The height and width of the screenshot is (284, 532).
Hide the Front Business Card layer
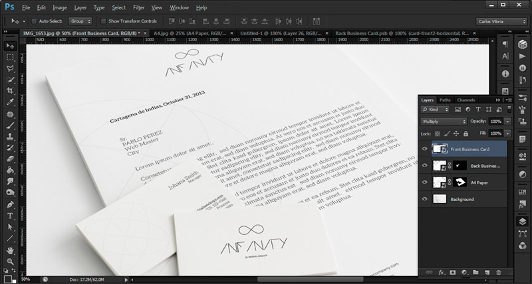click(424, 149)
